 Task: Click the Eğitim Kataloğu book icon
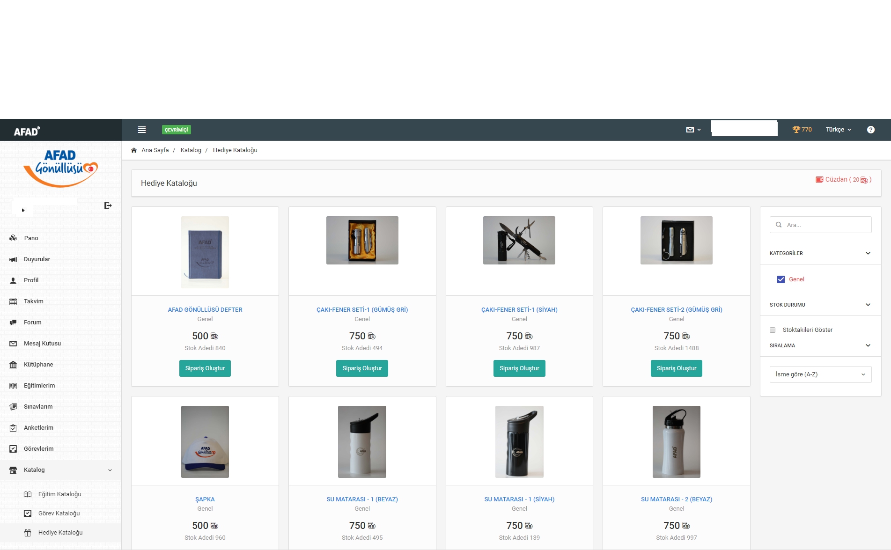(28, 494)
